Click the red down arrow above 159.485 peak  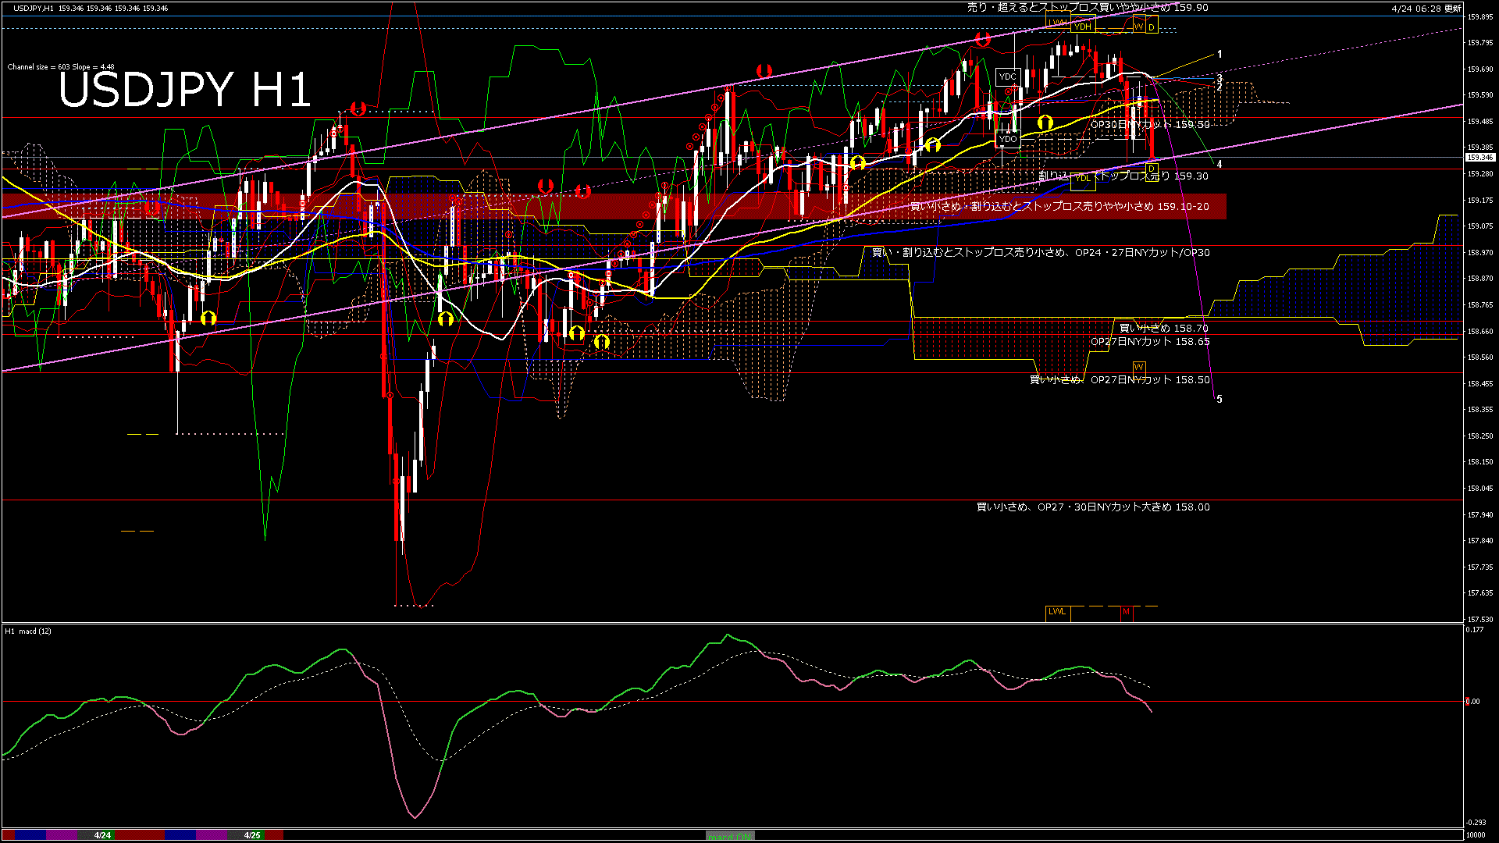point(358,108)
